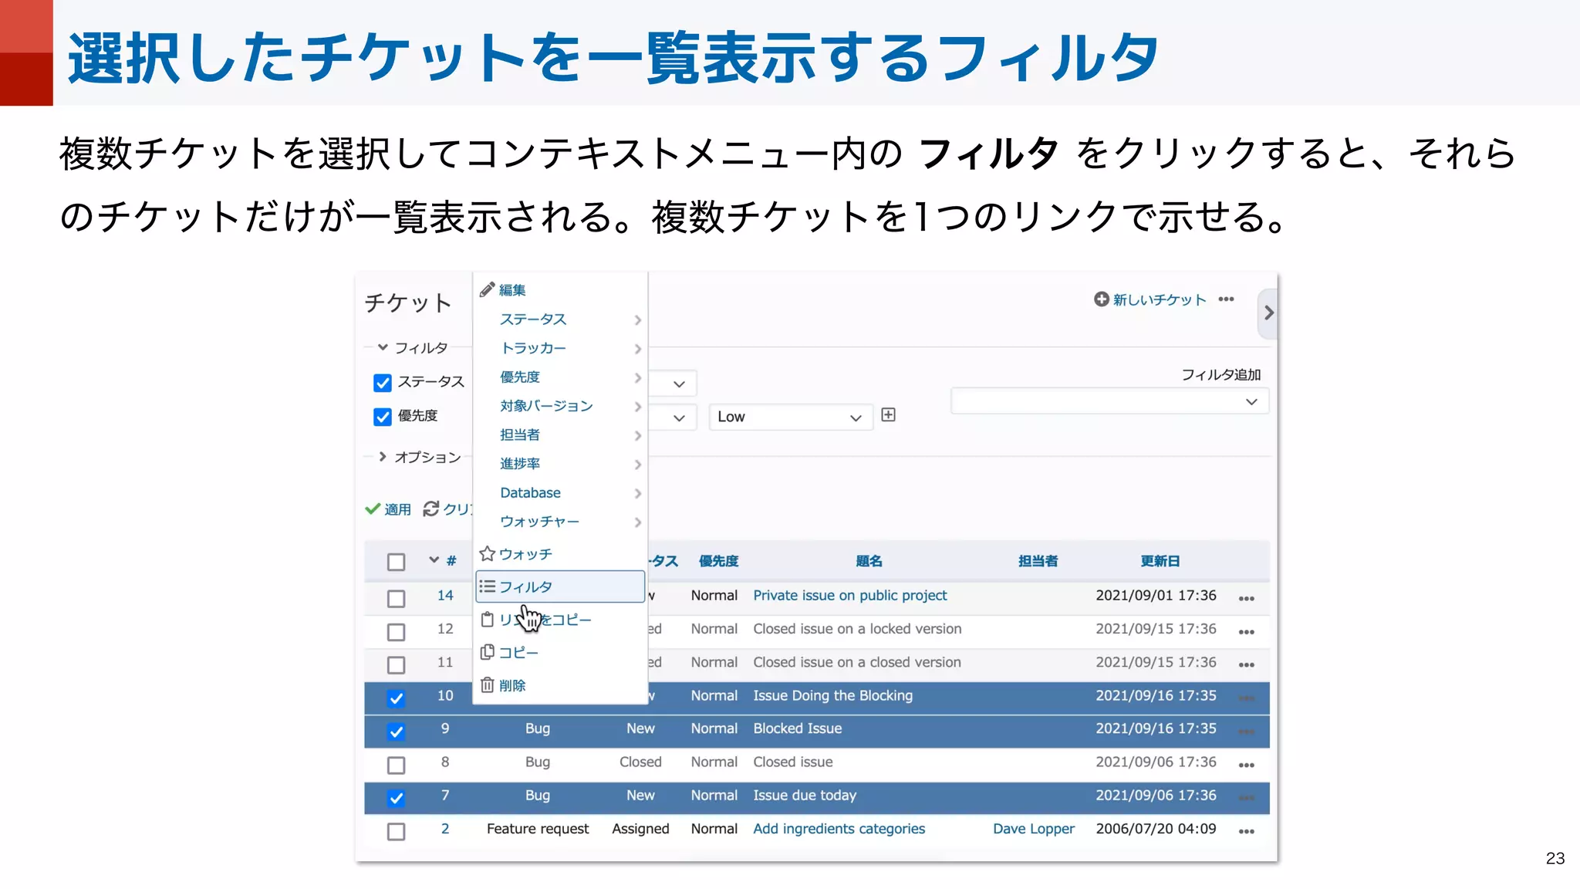Open actions menu for ticket 12 row
The width and height of the screenshot is (1580, 889).
pyautogui.click(x=1246, y=631)
